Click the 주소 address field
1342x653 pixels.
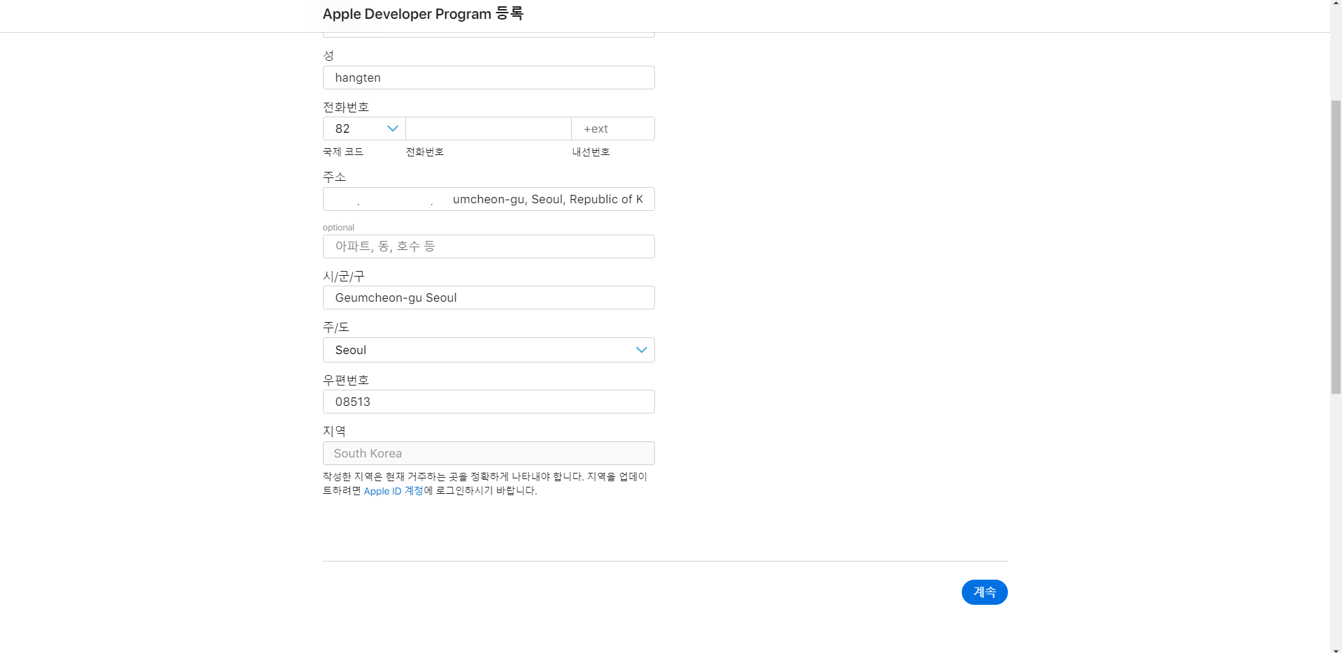point(489,199)
